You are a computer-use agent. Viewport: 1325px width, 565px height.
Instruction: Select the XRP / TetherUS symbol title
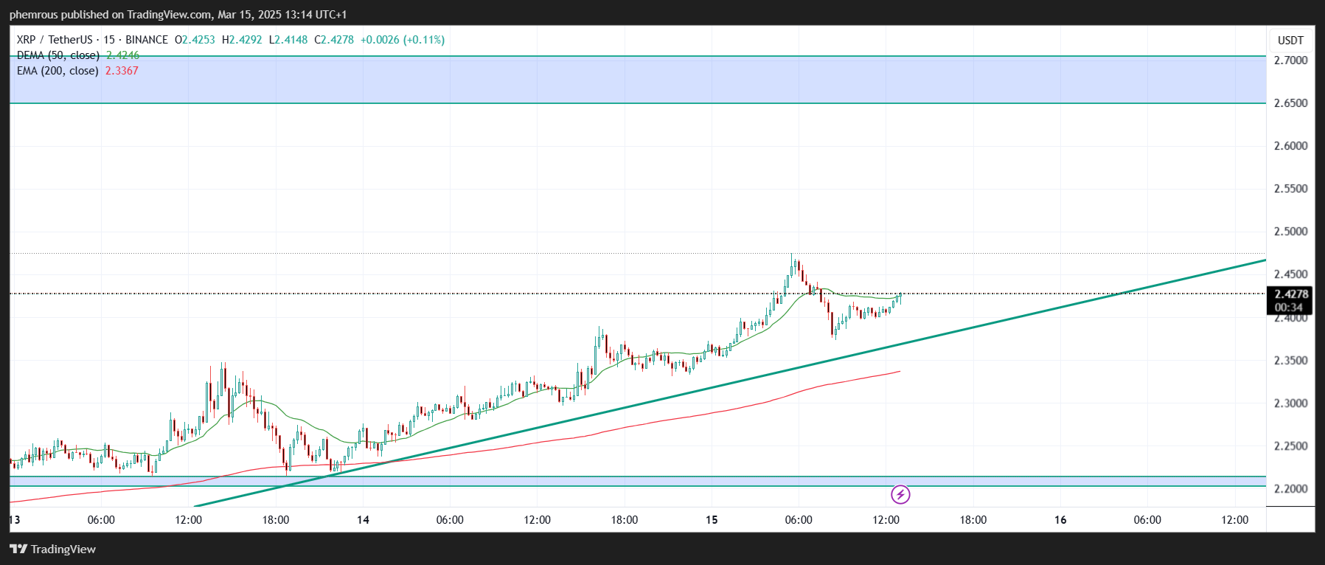click(x=55, y=40)
